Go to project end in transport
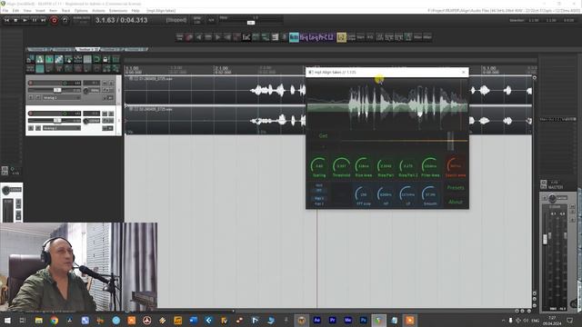Viewport: 582px width, 327px height. [x=43, y=20]
